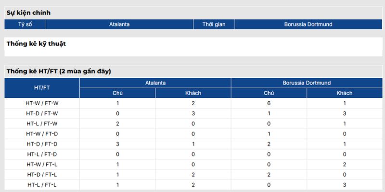This screenshot has width=385, height=192.
Task: Click Borussia Dortmund in the main events header
Action: click(308, 24)
